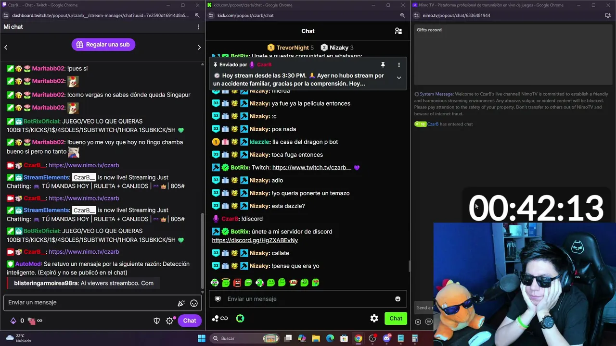The width and height of the screenshot is (616, 346).
Task: Click the install/cast icon in Nimo address bar
Action: tap(608, 15)
